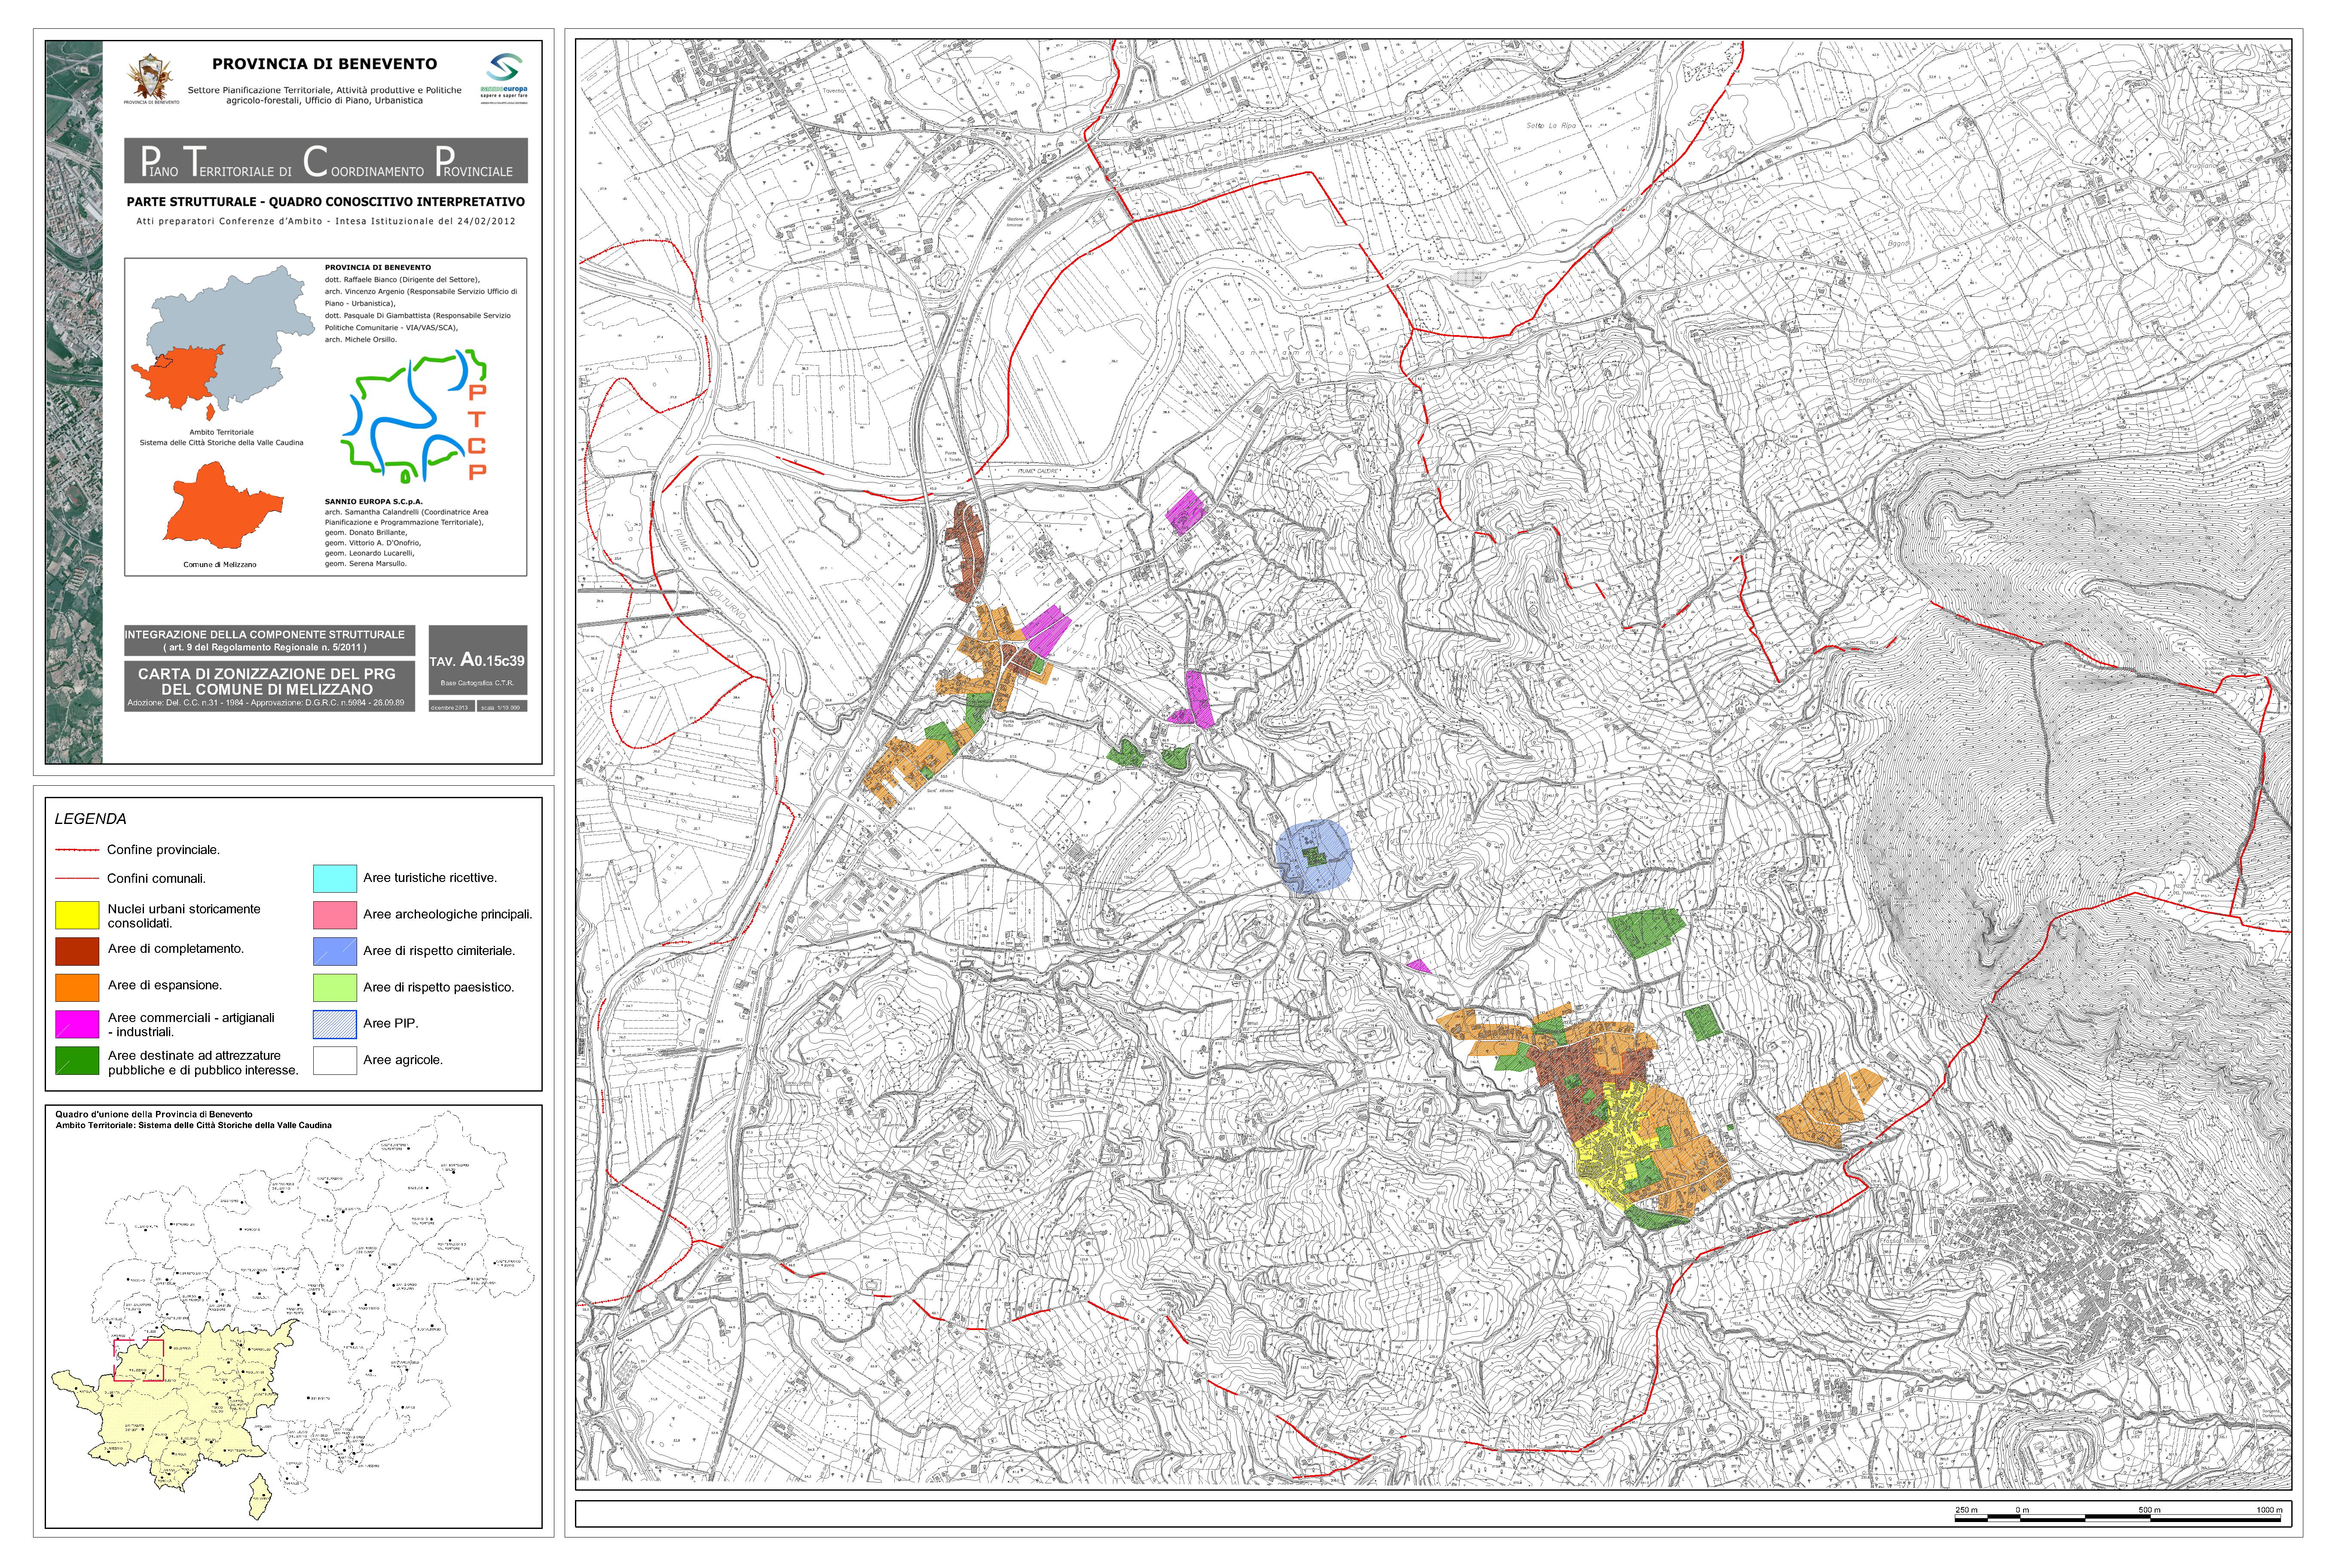
Task: Click the Aree agricole legend label
Action: click(403, 1060)
